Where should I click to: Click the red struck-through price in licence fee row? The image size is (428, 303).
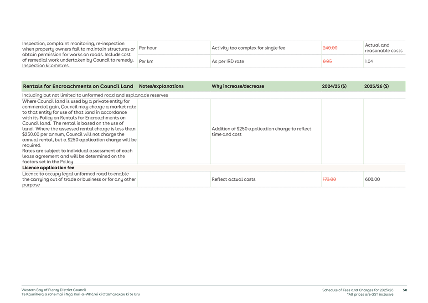[x=329, y=179]
